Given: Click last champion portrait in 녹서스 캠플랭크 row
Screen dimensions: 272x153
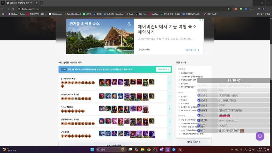Looking at the screenshot, I should [x=145, y=109].
